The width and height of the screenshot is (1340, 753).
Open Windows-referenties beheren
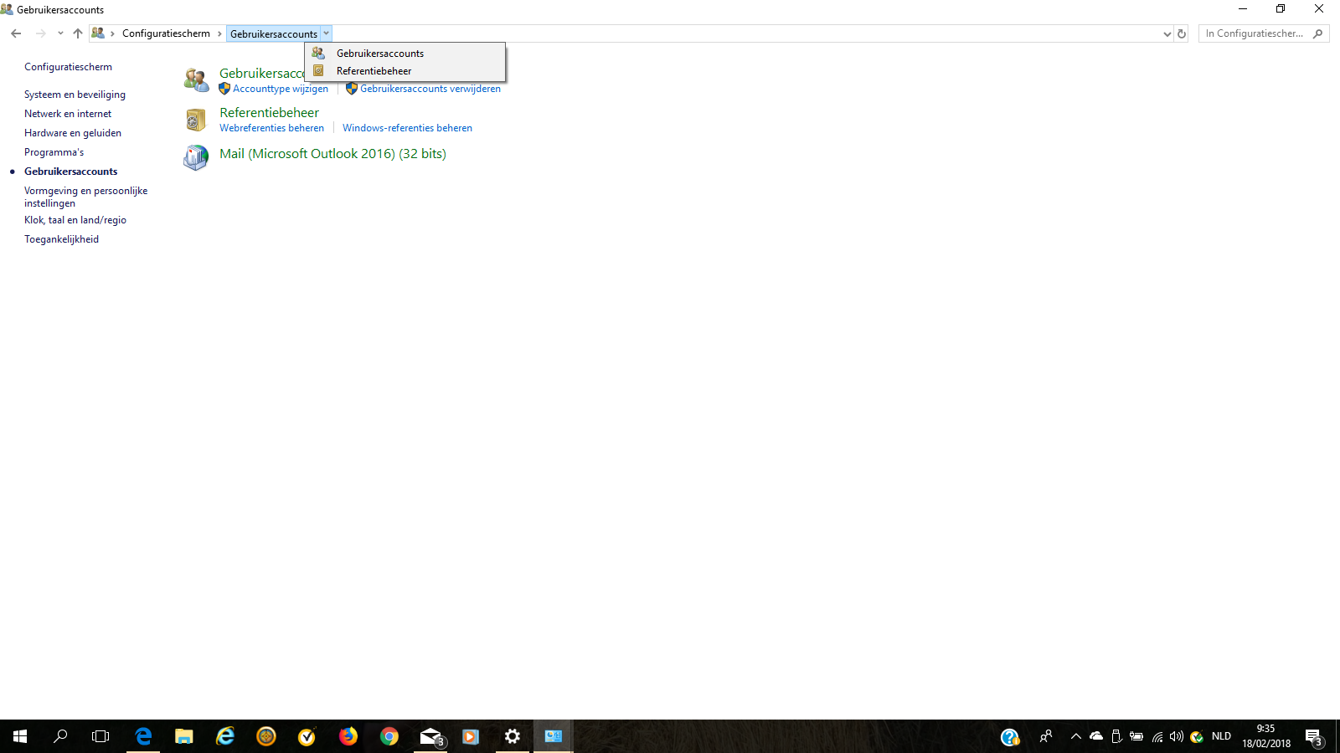point(407,128)
